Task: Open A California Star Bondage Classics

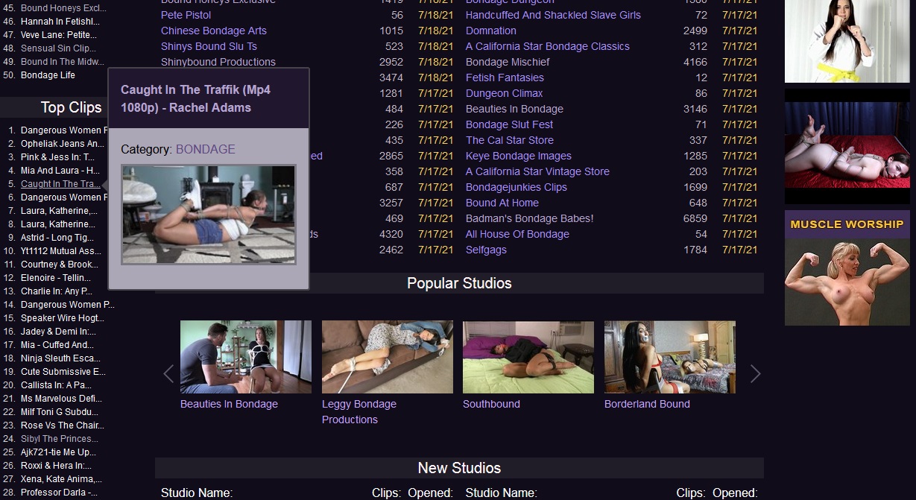Action: click(x=548, y=46)
